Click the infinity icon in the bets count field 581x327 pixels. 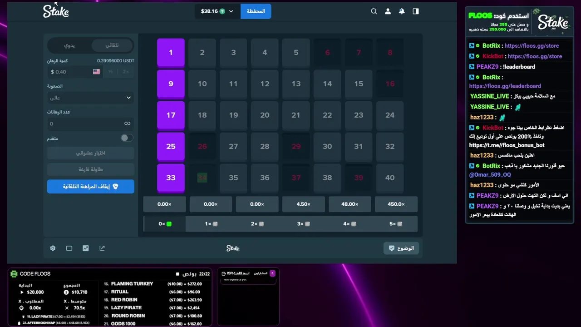point(127,124)
